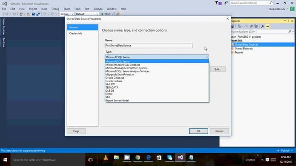Screen dimensions: 296x166
Task: Click the green S account avatar
Action: click(x=292, y=9)
